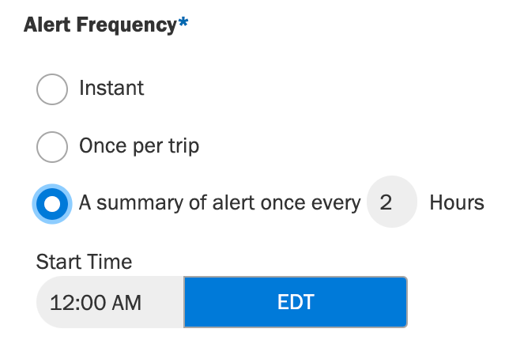Switch alert frequency to Once per trip

tap(52, 147)
